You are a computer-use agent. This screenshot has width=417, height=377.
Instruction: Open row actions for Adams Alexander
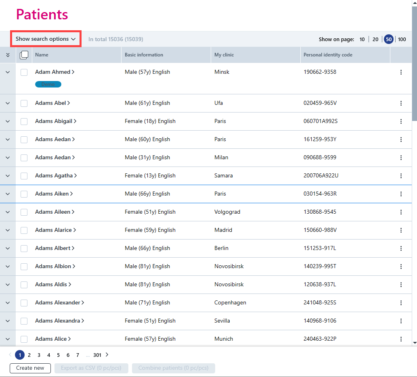[x=401, y=303]
